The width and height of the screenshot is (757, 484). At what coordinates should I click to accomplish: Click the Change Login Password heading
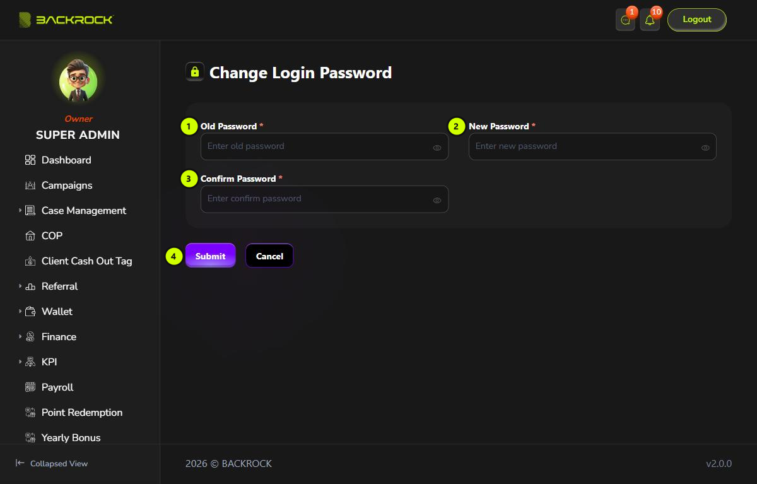click(x=300, y=73)
